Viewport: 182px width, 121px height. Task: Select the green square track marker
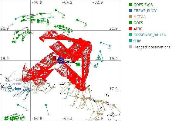coord(78,64)
